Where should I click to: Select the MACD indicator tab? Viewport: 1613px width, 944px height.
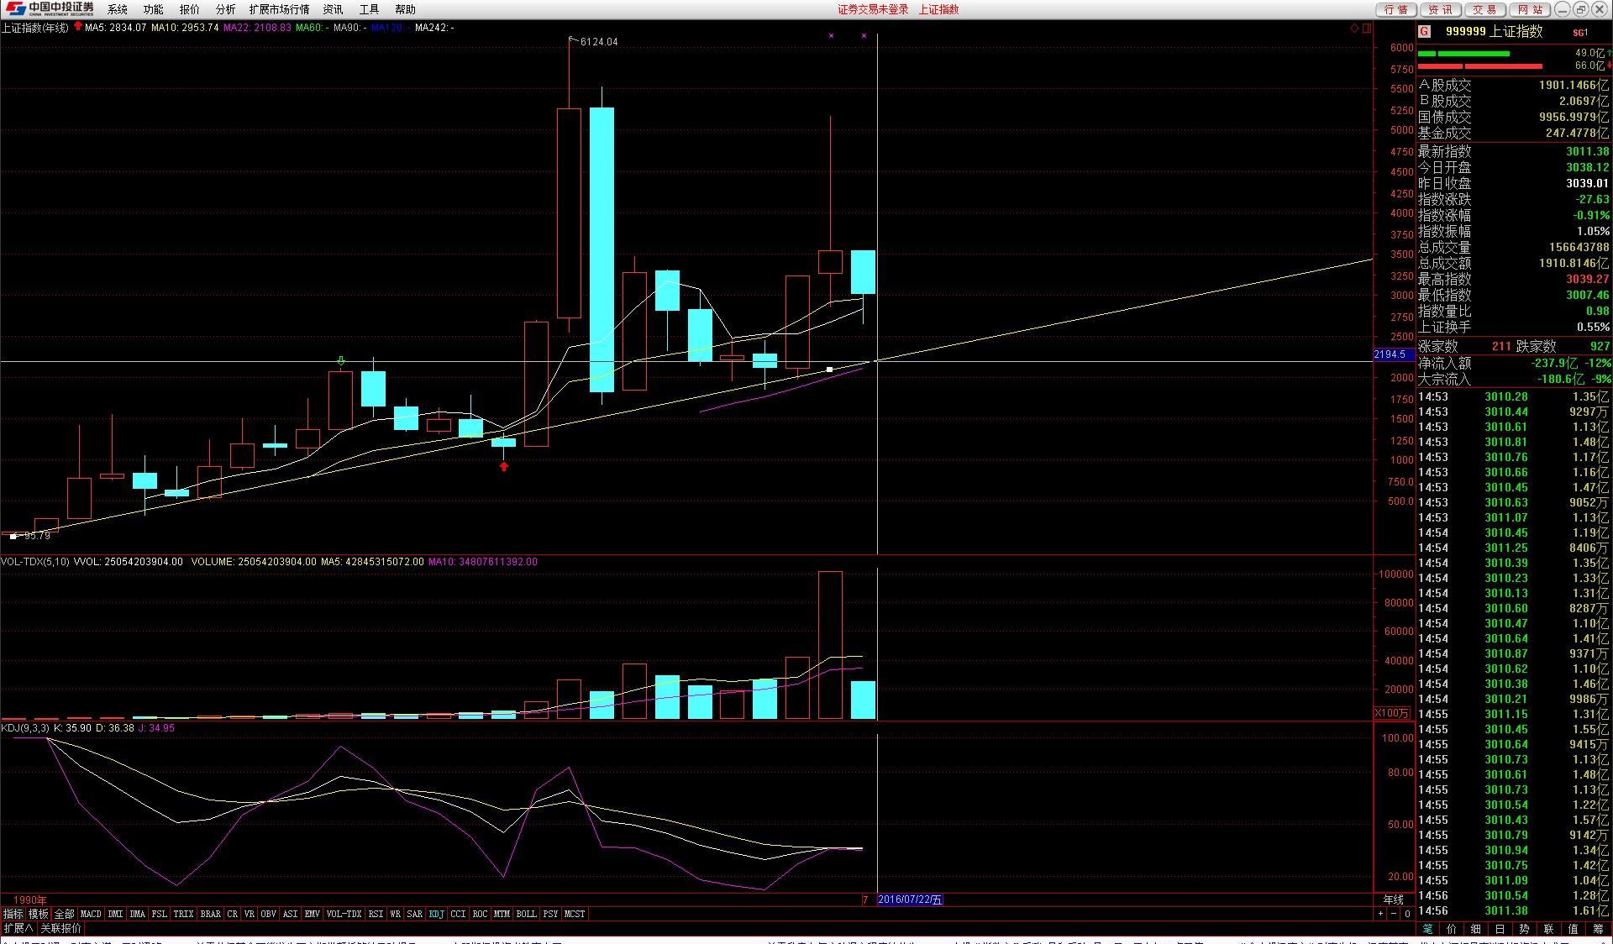click(x=91, y=914)
